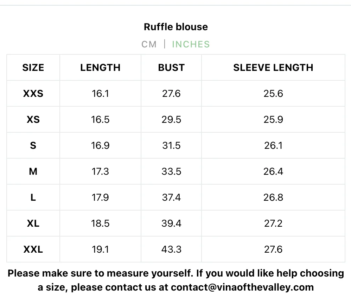
Task: Click the 26.4 sleeve length for M
Action: 273,172
